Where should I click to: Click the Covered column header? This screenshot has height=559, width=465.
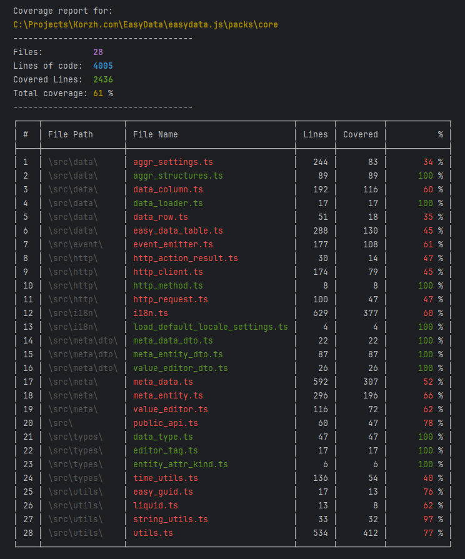click(361, 134)
